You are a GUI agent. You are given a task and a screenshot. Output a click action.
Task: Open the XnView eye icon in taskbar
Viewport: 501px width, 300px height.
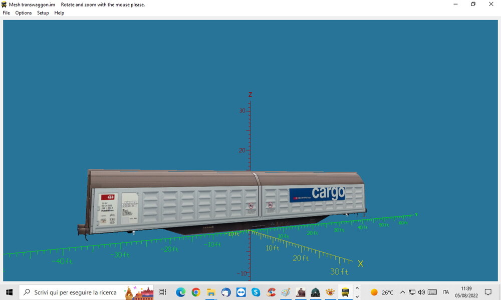coord(330,292)
